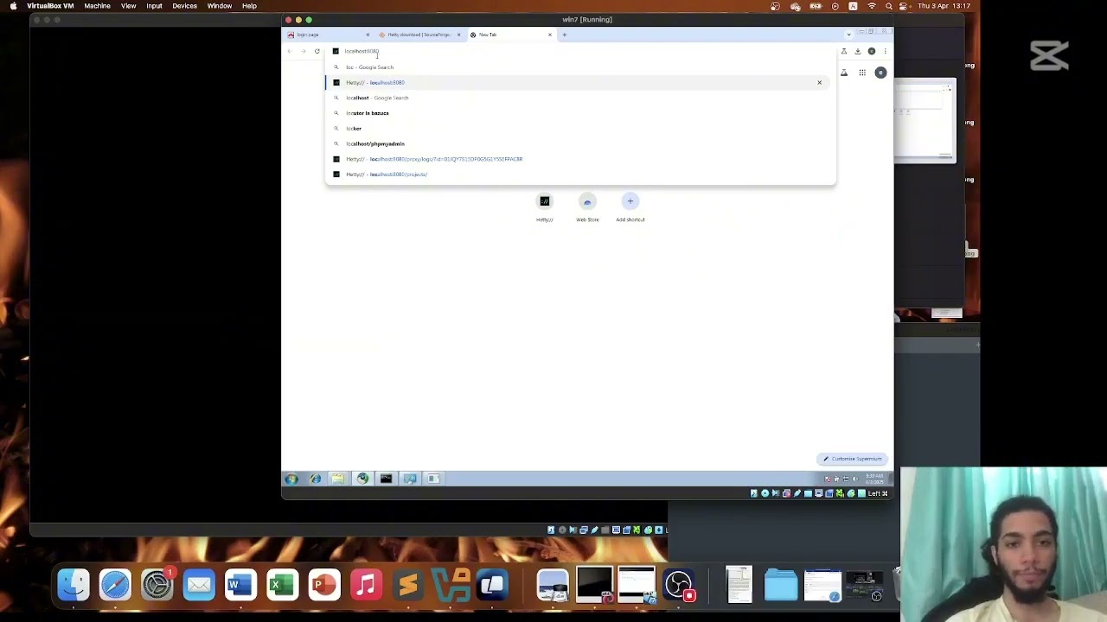The image size is (1107, 622).
Task: Open the localhost:8080/projects/ suggestion
Action: [580, 175]
